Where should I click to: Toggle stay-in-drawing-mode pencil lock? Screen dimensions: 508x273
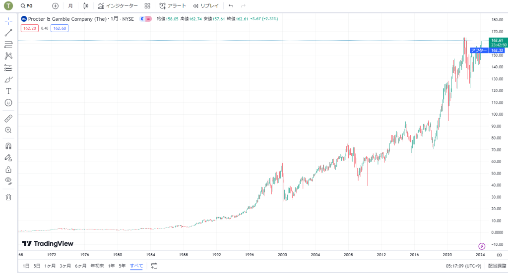[8, 158]
